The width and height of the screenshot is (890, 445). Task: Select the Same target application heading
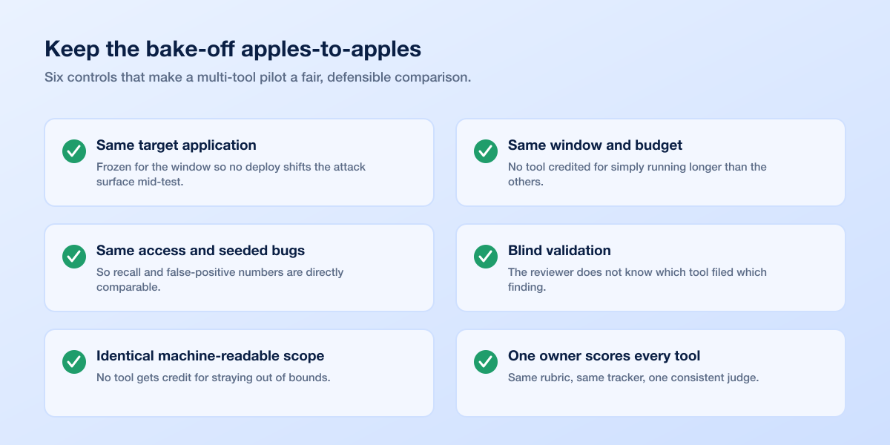[x=177, y=145]
